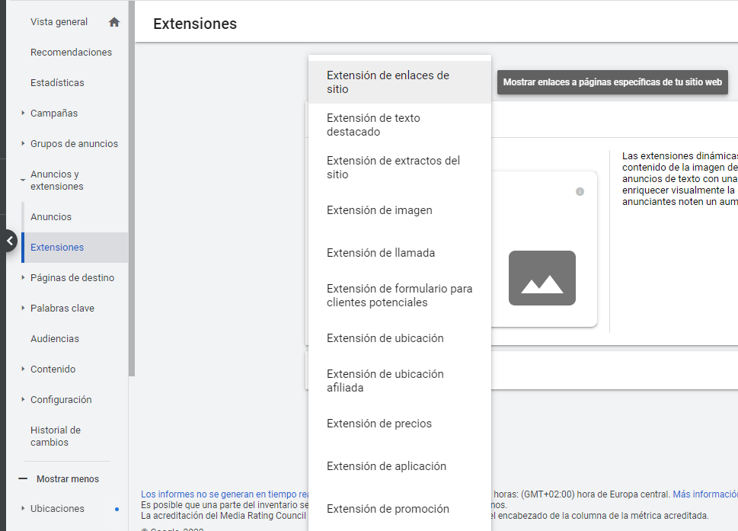This screenshot has width=738, height=531.
Task: Expand the Campañas section arrow
Action: tap(24, 114)
